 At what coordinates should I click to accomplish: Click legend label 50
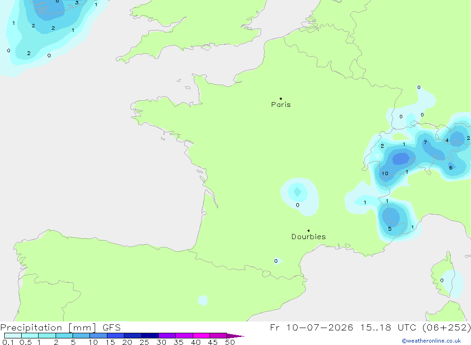230,342
